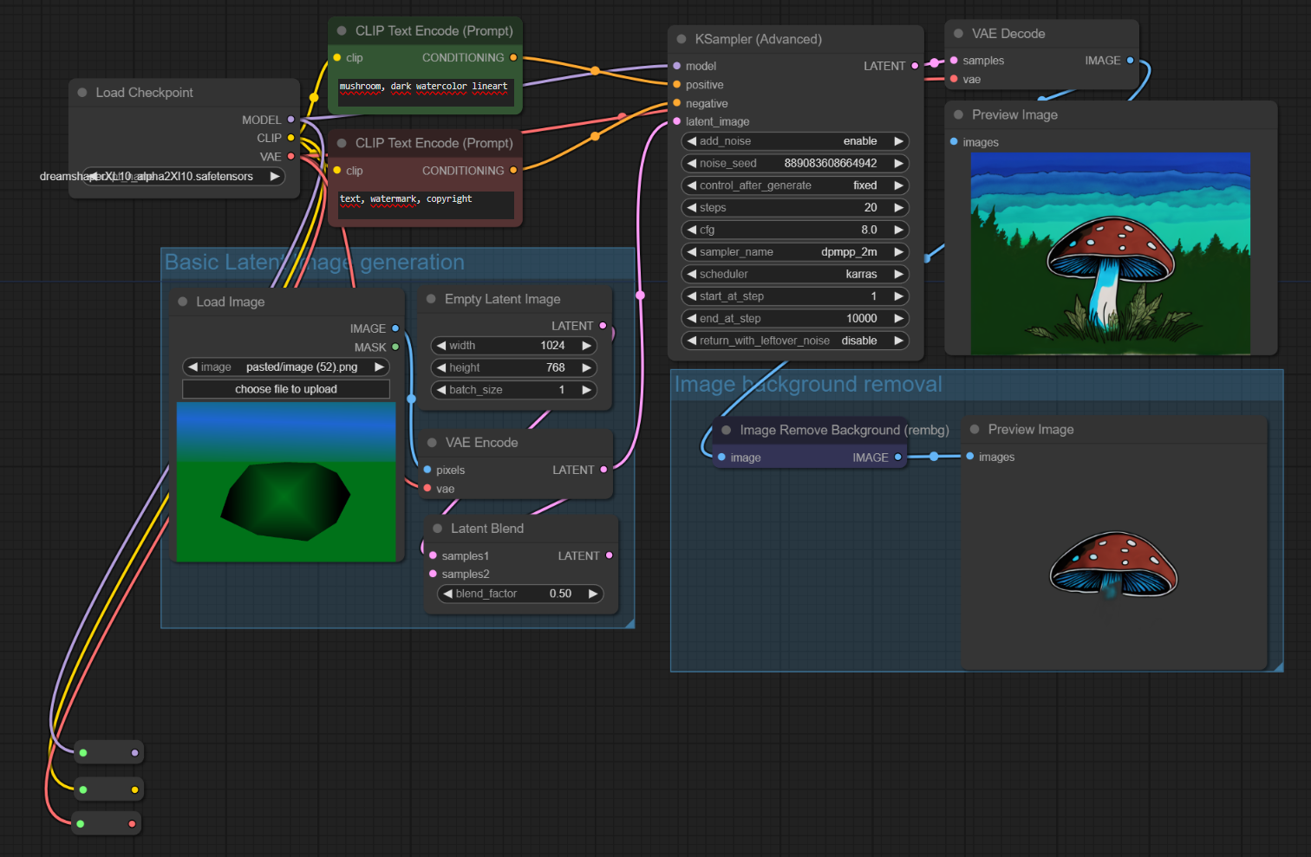Click choose file to upload button
Viewport: 1311px width, 857px height.
point(286,389)
